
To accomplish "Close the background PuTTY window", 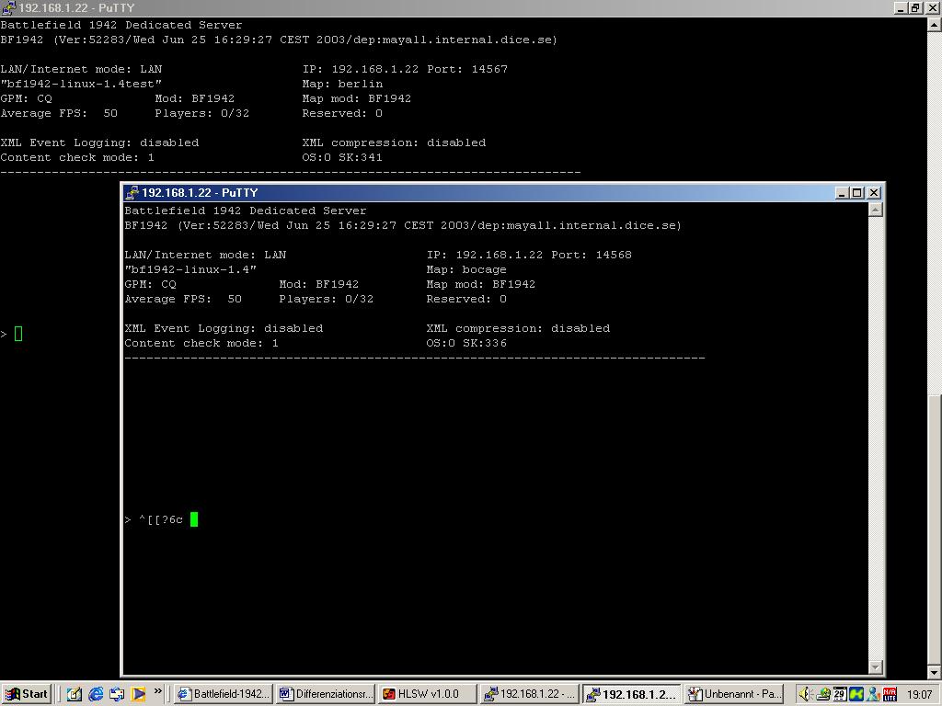I will point(932,7).
